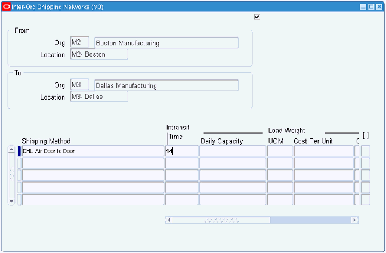This screenshot has height=253, width=386.
Task: Click Cost Per Unit field in DHL row
Action: coord(324,151)
